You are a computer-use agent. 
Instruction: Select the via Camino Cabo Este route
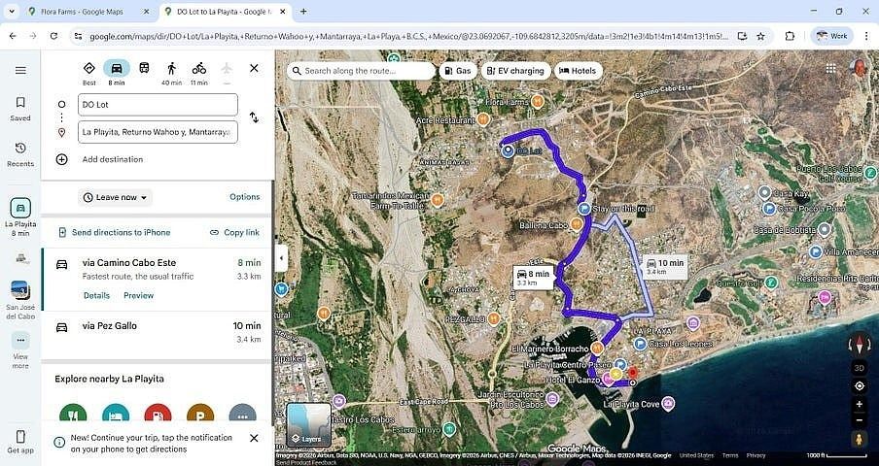click(x=158, y=280)
